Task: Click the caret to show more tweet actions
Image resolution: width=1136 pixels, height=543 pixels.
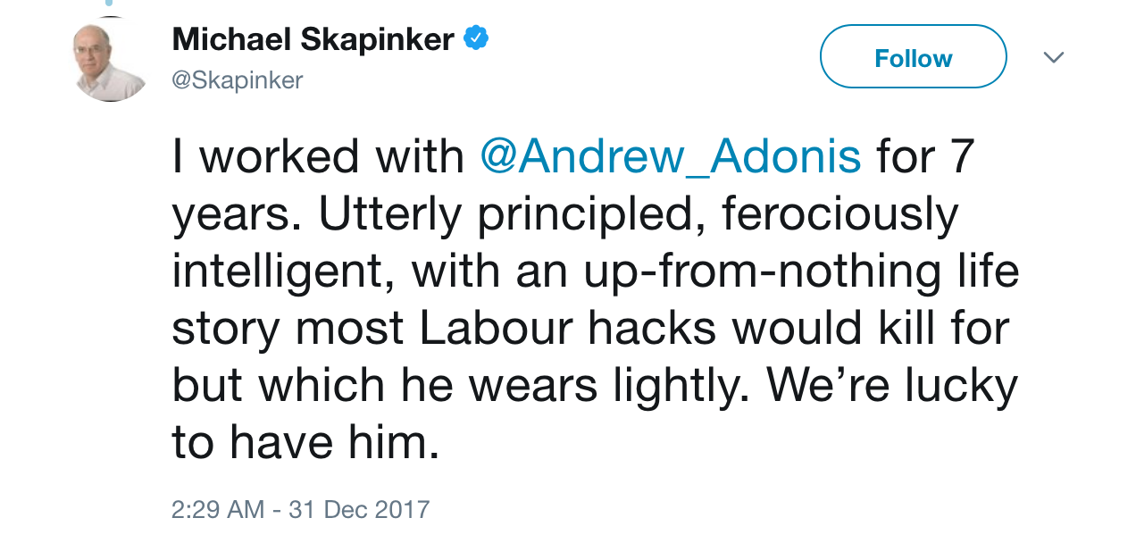Action: 1054,55
